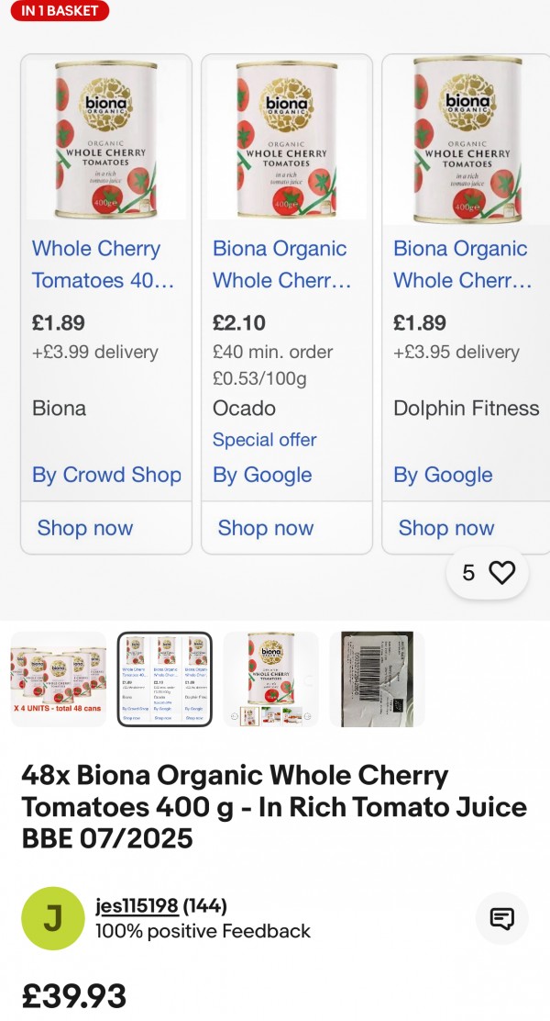Open the message seller chat icon
This screenshot has height=1021, width=550.
[x=501, y=918]
